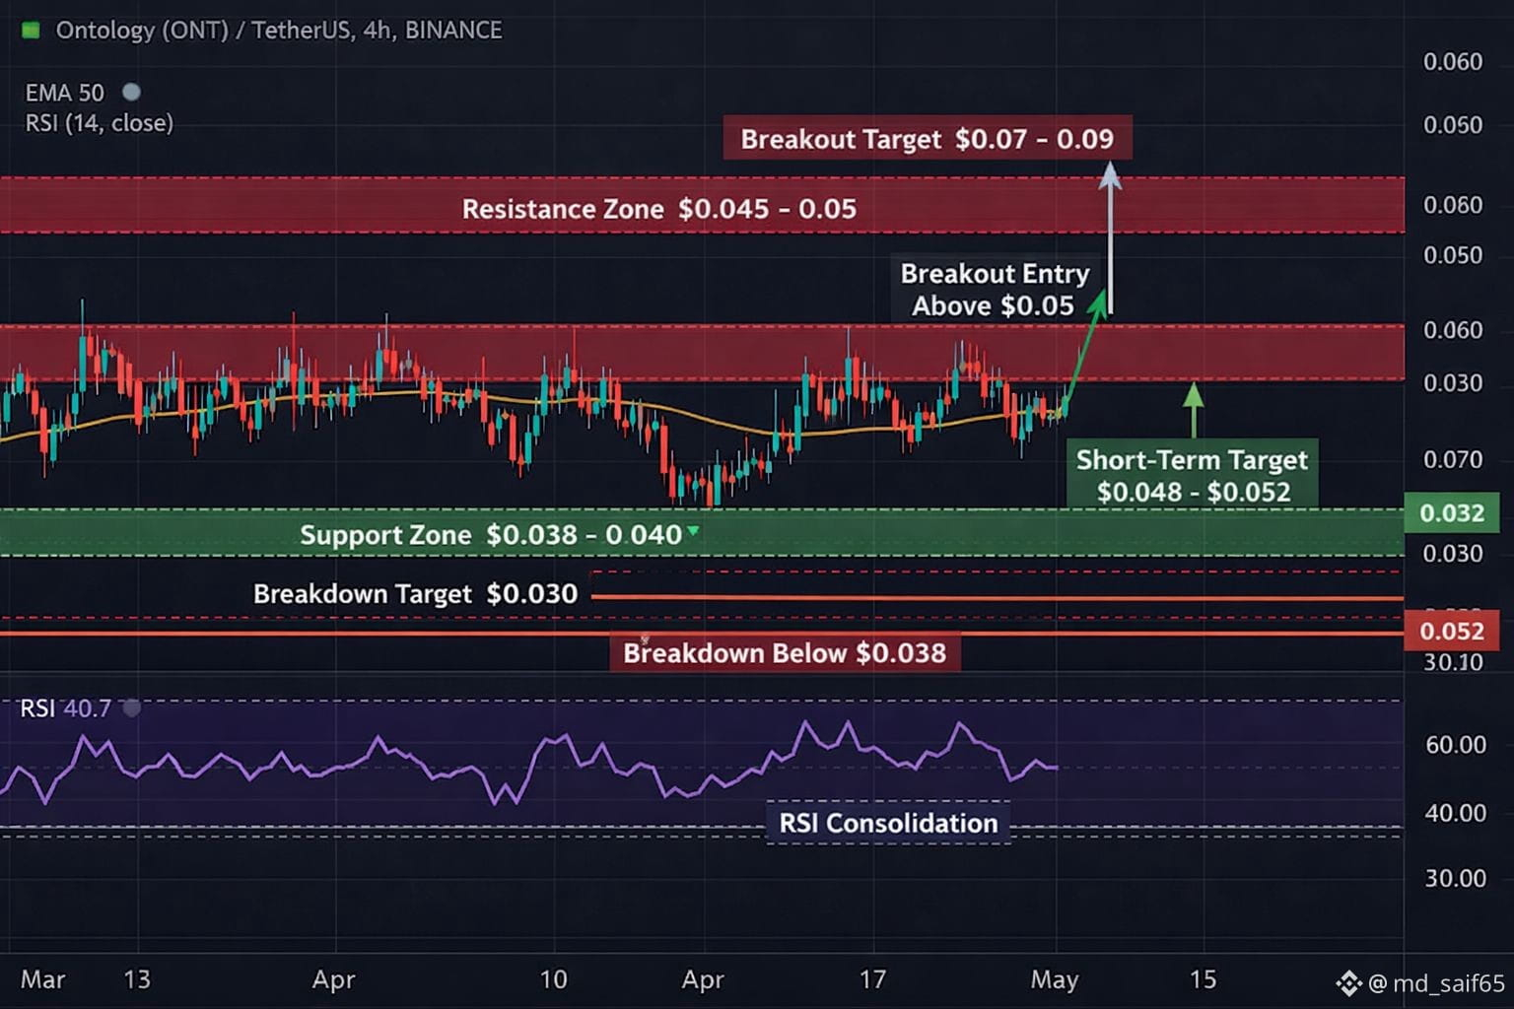Click the 17 date label on time axis
Screen dimensions: 1514x1009
click(872, 979)
